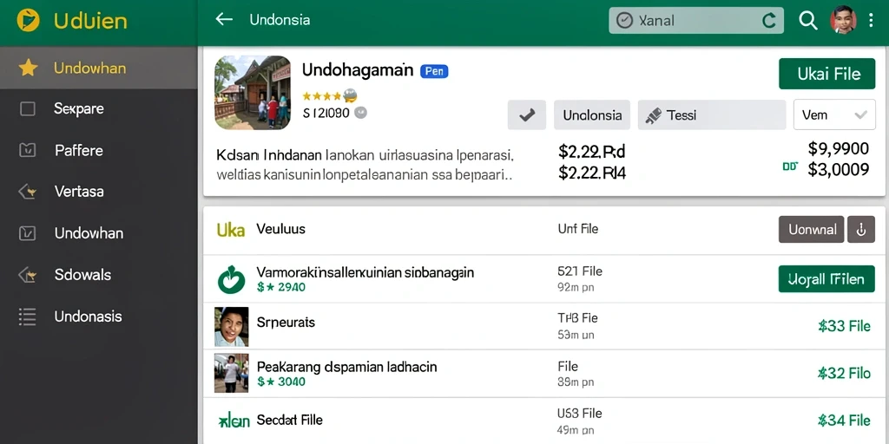Screen dimensions: 889x444
Task: Click the $33 File price
Action: pyautogui.click(x=844, y=326)
